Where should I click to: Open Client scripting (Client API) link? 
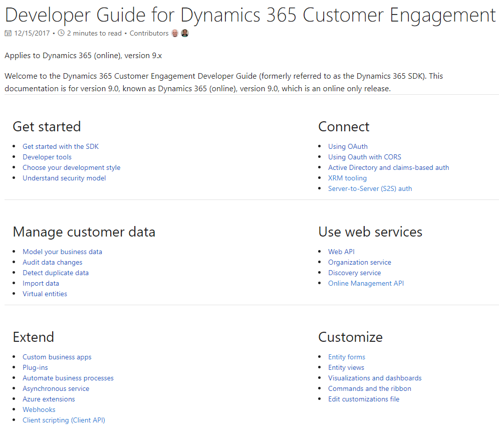tap(64, 420)
